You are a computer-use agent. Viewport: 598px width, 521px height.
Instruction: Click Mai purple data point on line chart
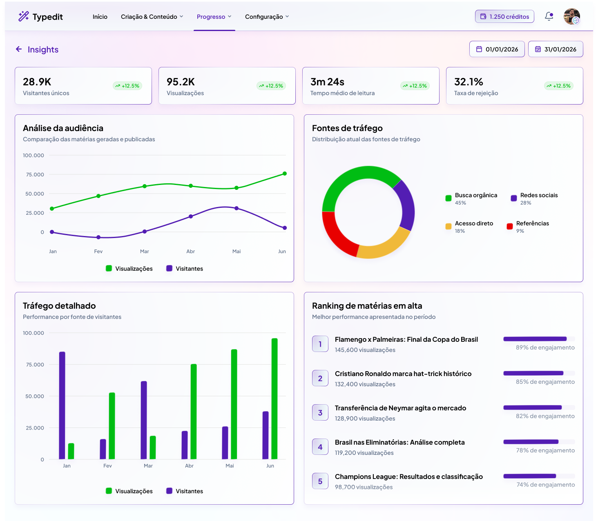pyautogui.click(x=237, y=208)
